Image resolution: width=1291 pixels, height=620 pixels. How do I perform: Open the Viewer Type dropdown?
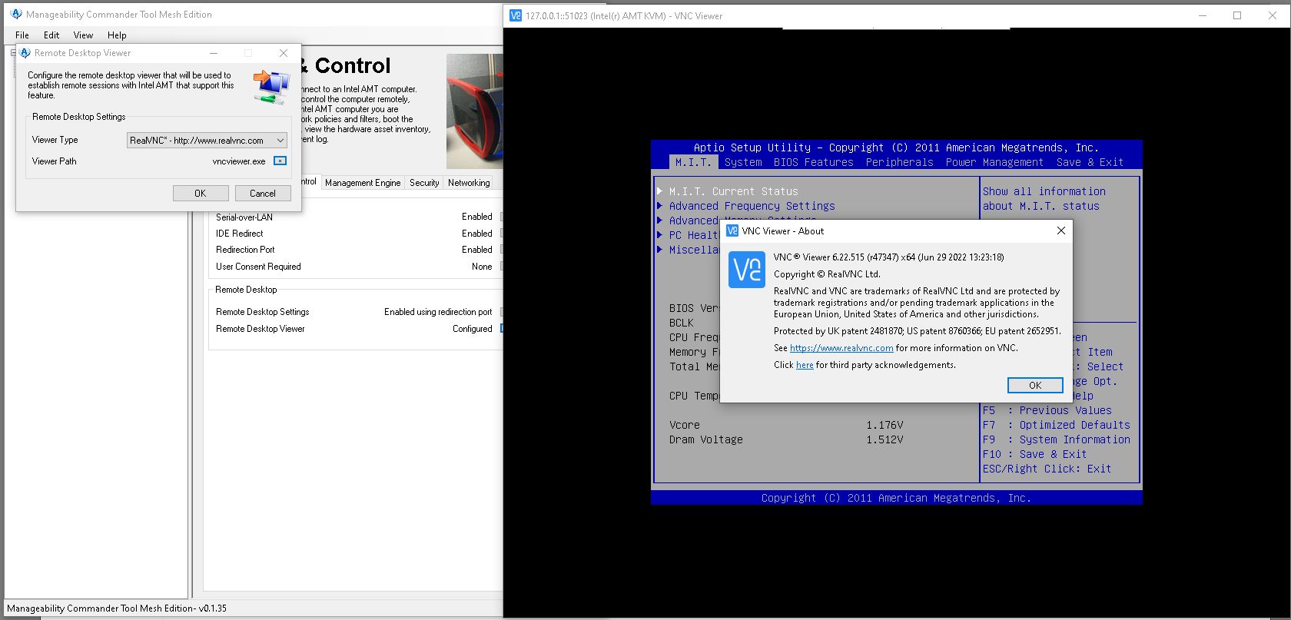click(207, 141)
